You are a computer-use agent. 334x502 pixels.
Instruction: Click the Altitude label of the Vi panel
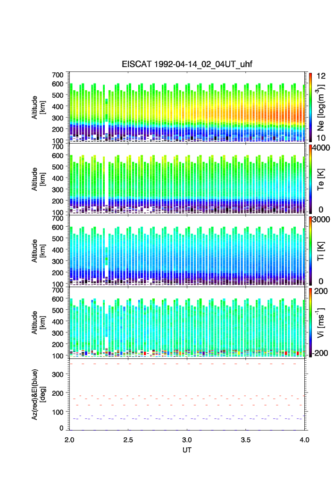[38, 323]
